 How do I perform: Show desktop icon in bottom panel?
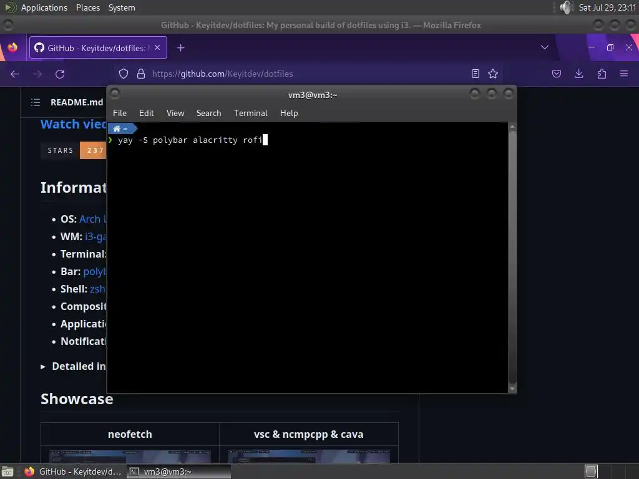click(x=7, y=472)
